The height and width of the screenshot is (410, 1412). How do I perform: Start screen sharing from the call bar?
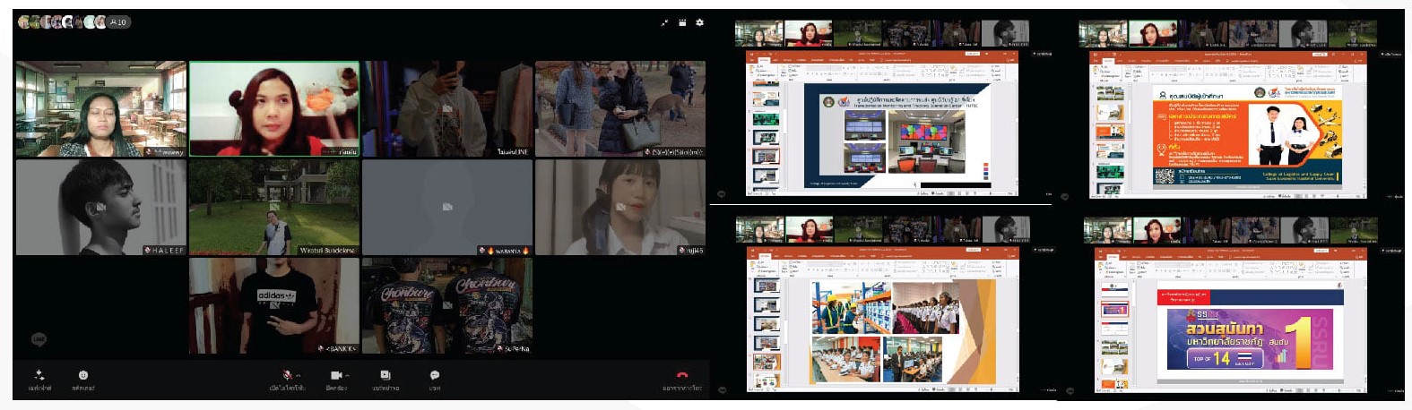(x=385, y=375)
